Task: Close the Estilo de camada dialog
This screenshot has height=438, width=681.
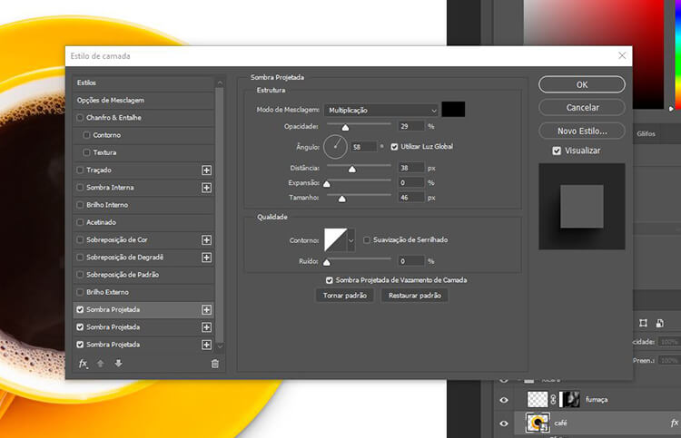Action: pos(622,55)
